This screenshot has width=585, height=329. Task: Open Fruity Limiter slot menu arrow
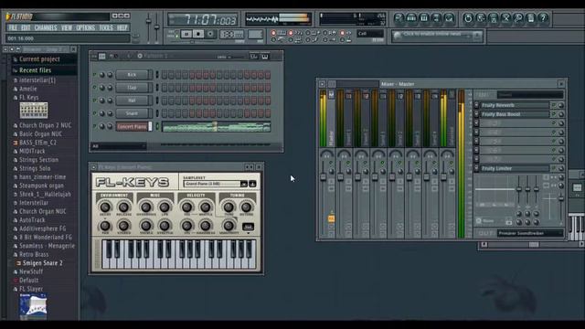click(476, 168)
